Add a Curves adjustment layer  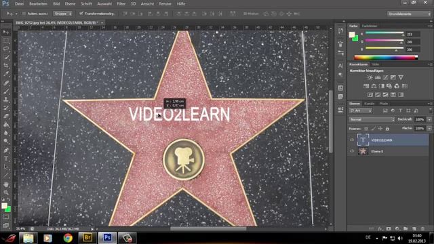[x=385, y=77]
